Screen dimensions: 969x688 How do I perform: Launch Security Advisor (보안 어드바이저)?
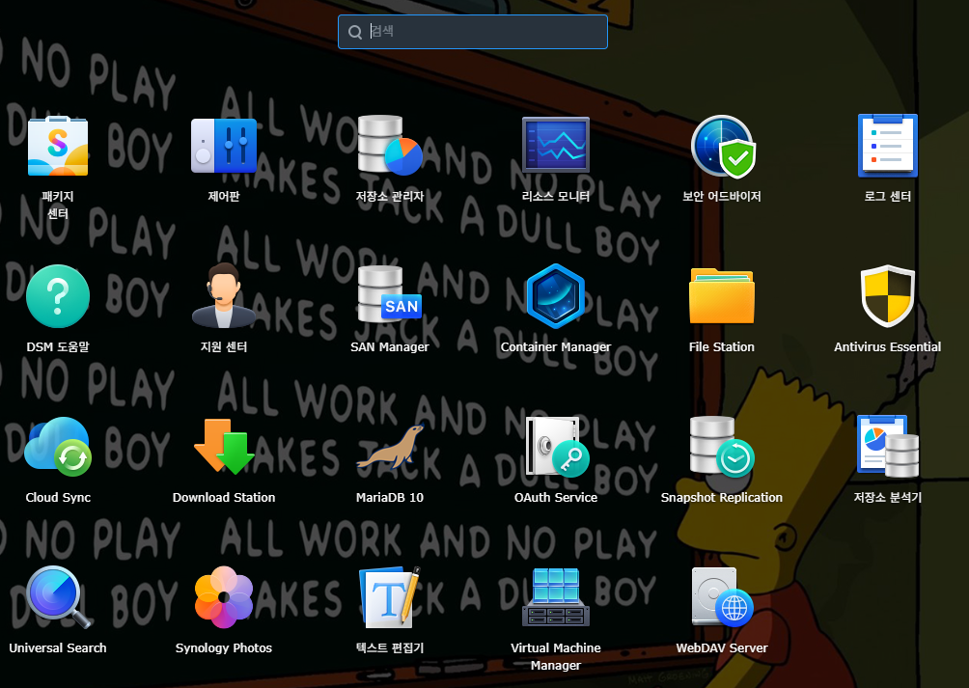coord(722,147)
